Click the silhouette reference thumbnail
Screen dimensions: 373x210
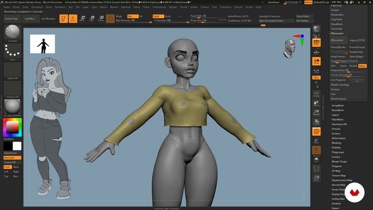pos(43,44)
